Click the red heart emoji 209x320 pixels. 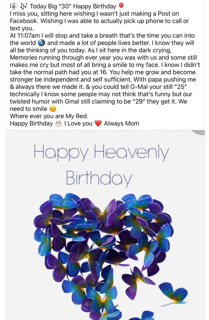pyautogui.click(x=98, y=123)
